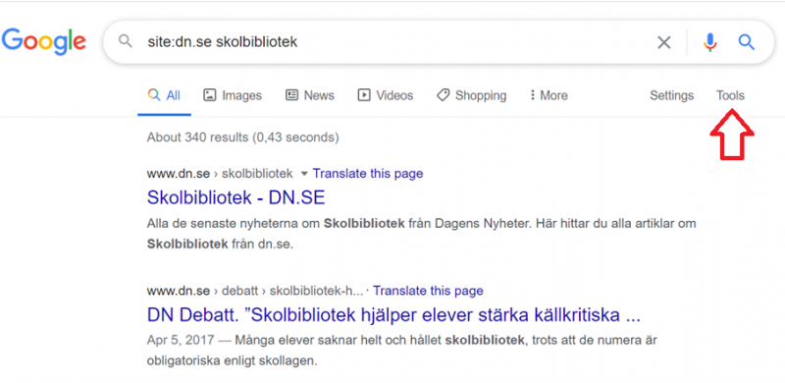Start voice search with microphone icon
785x383 pixels.
tap(709, 42)
